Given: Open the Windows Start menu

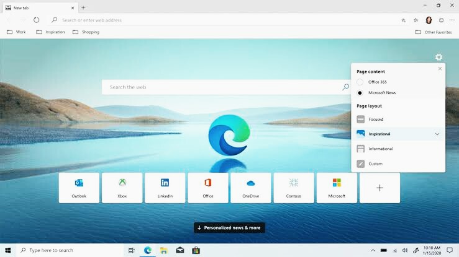Looking at the screenshot, I should [x=8, y=250].
